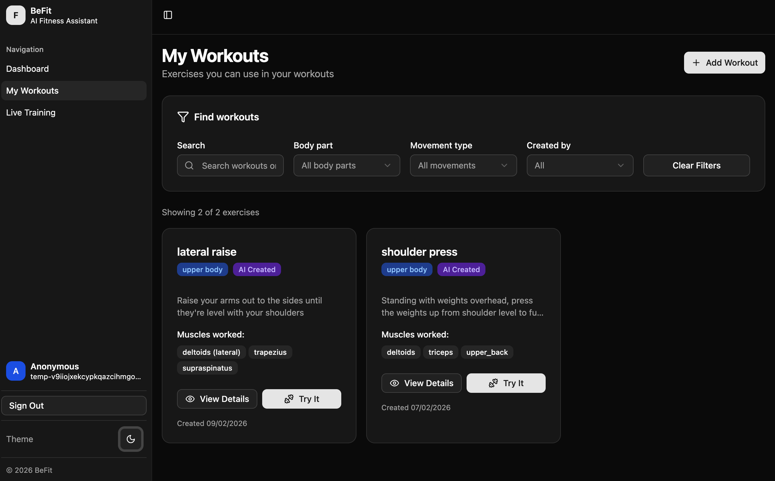This screenshot has width=775, height=481.
Task: Sign out of the account
Action: [74, 406]
